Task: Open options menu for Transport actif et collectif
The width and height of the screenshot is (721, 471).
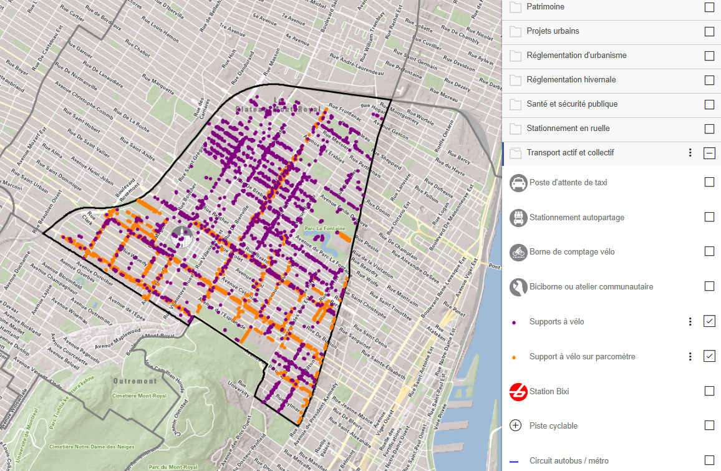Action: pos(690,153)
